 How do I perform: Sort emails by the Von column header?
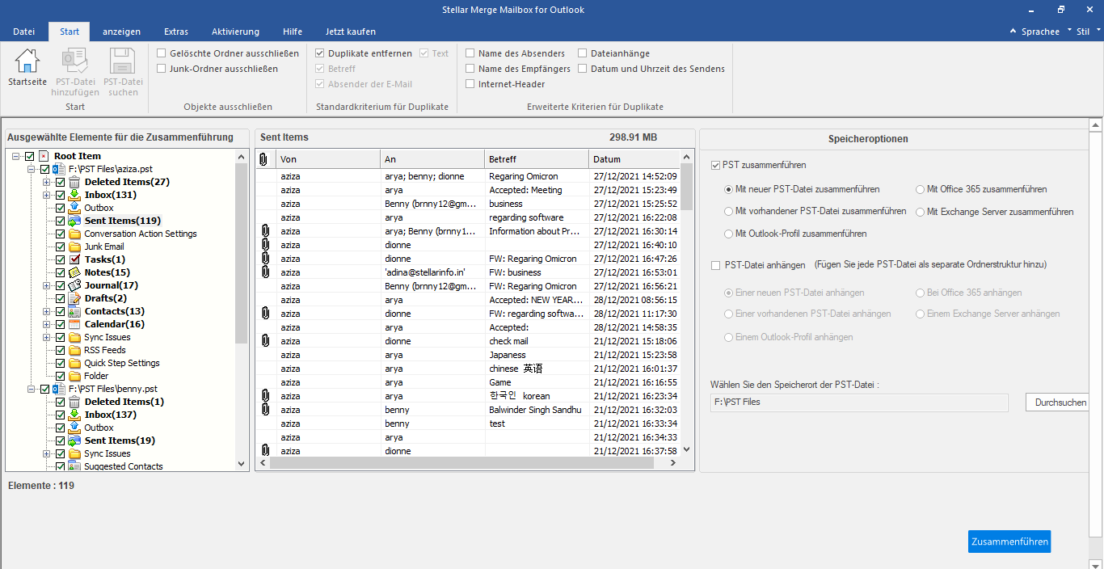(328, 159)
